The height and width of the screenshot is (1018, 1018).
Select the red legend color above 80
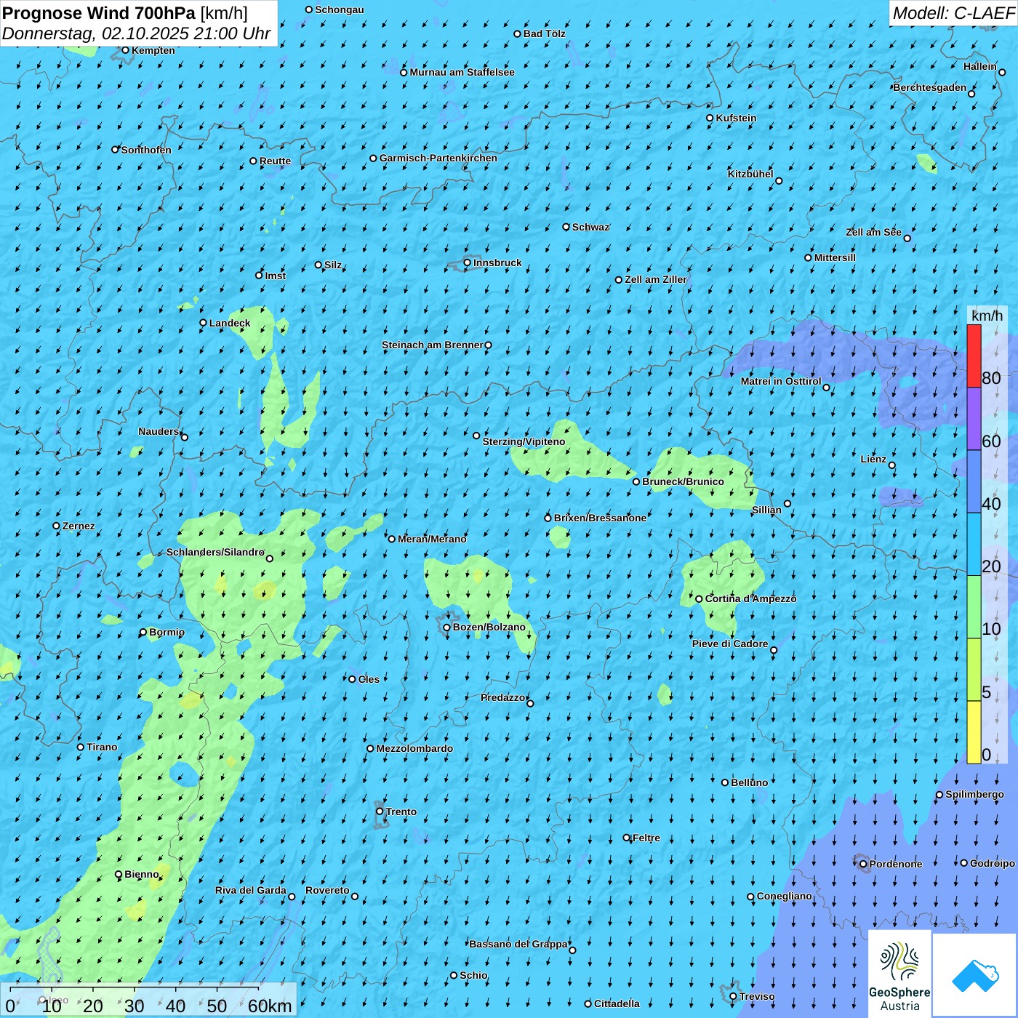click(x=974, y=356)
